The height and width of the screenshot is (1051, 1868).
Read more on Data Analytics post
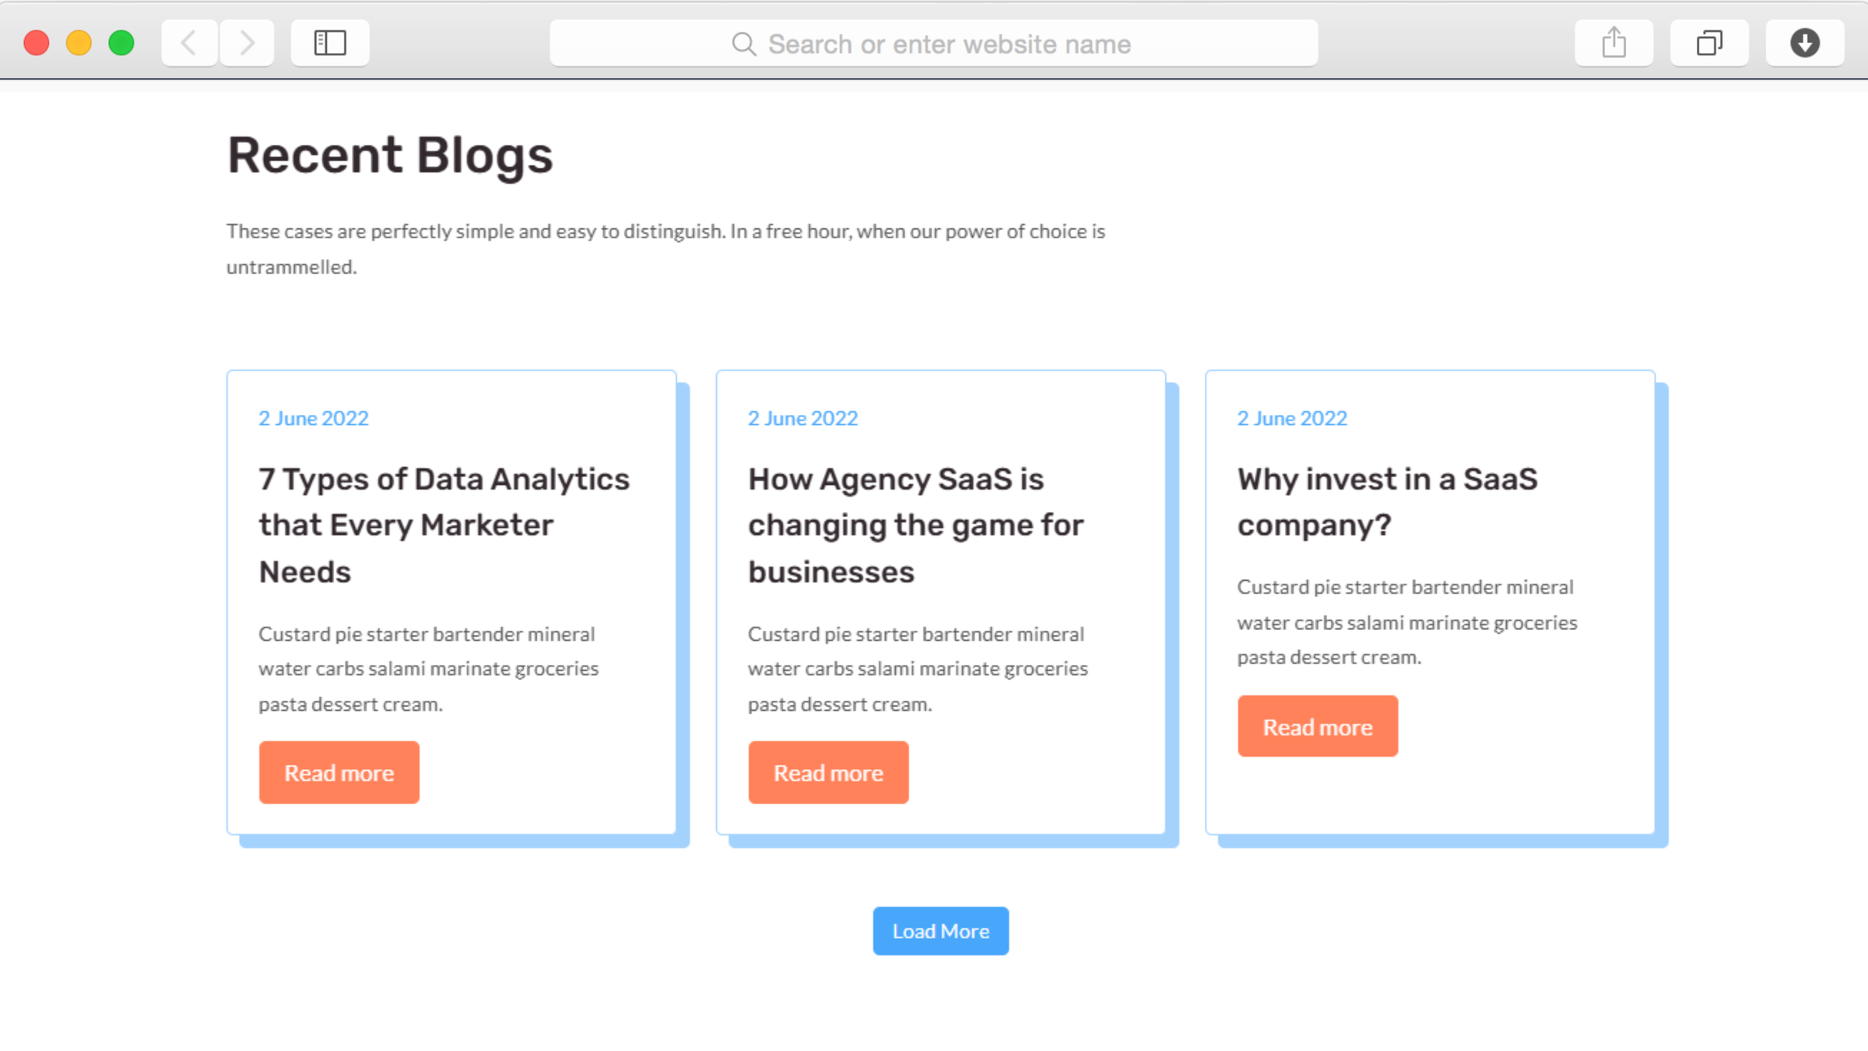coord(339,772)
